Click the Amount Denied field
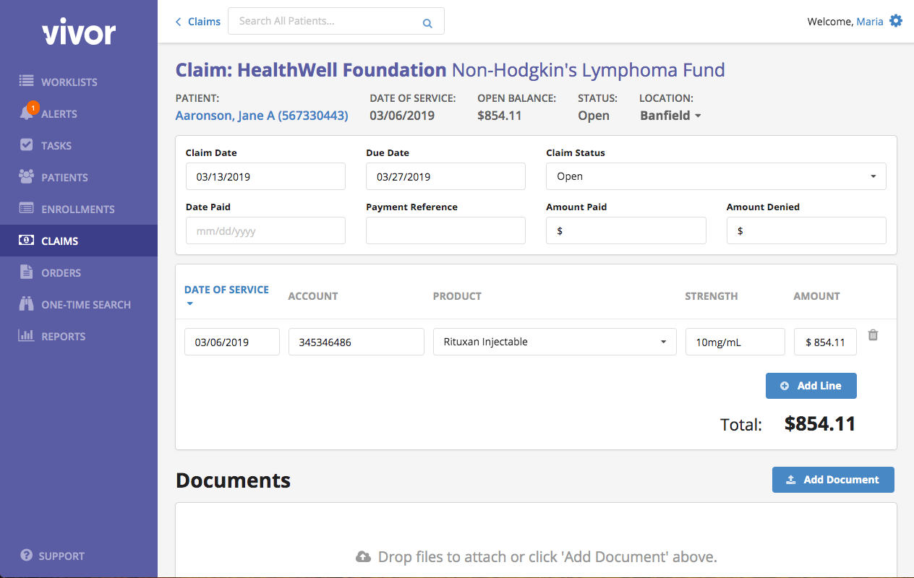This screenshot has height=578, width=914. (806, 230)
